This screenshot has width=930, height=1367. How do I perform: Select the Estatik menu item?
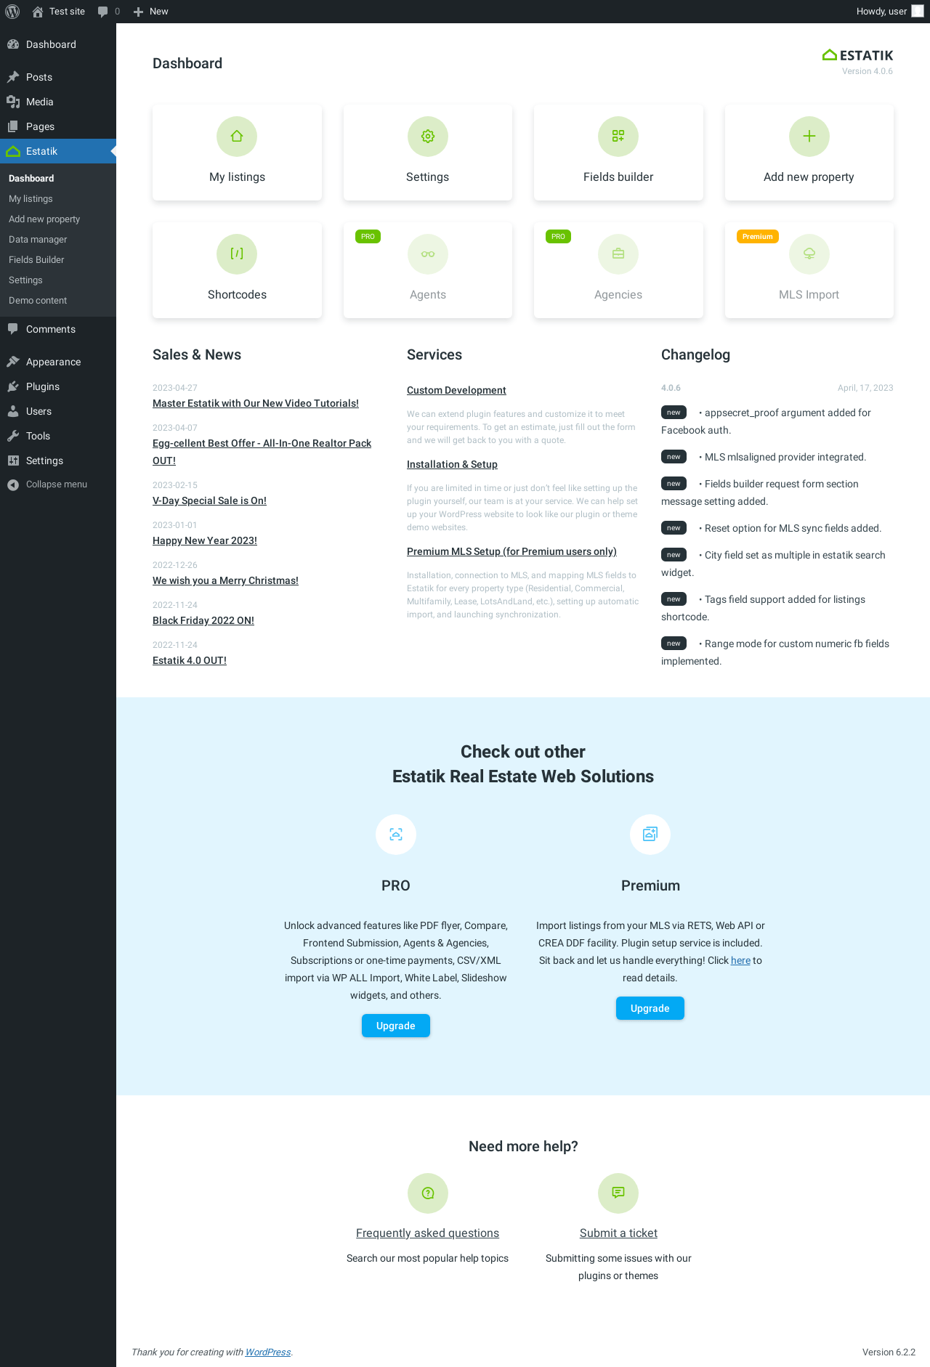(58, 151)
